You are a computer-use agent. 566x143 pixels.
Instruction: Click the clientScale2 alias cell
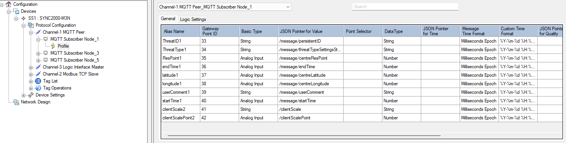pyautogui.click(x=181, y=109)
